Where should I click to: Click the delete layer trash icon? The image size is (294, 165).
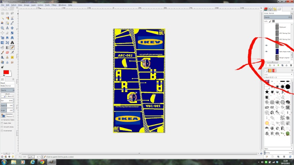(291, 65)
